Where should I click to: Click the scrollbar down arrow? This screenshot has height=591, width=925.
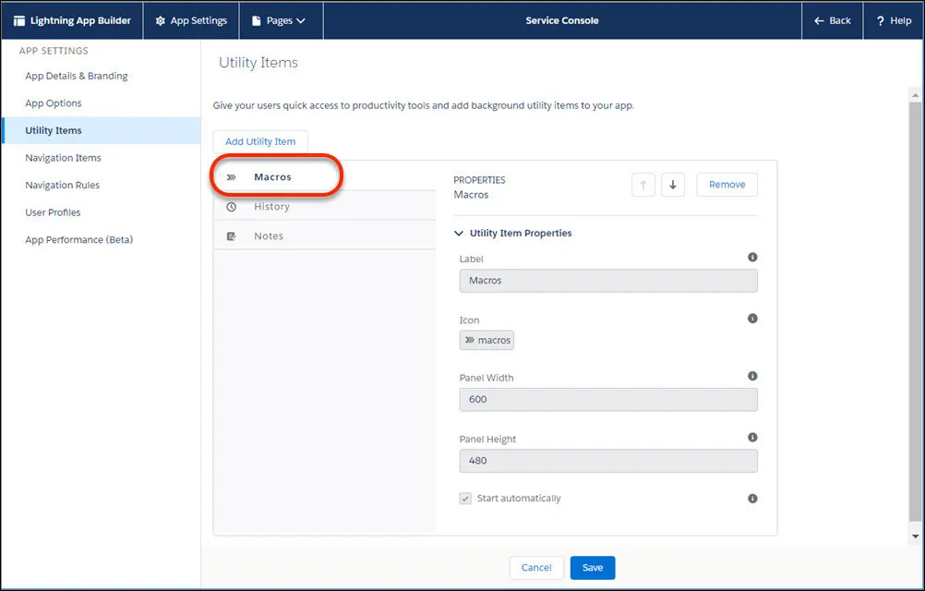915,537
